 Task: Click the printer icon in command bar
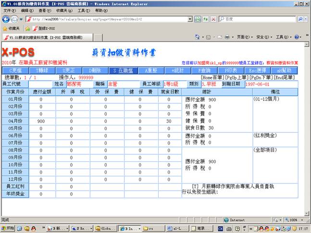[227, 37]
